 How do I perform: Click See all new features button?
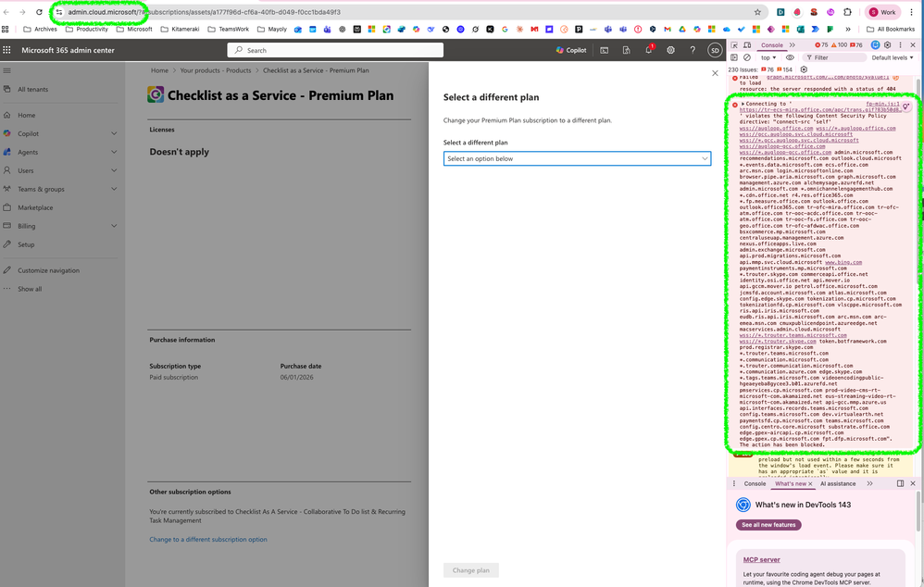(768, 525)
